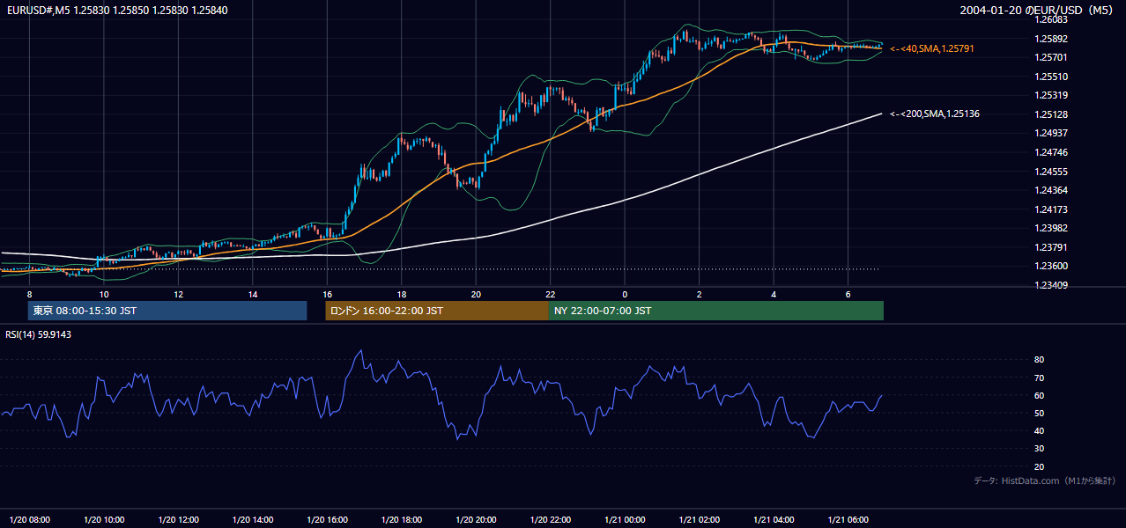This screenshot has width=1126, height=528.
Task: Click bottom time label 1/21 04:00
Action: point(774,520)
